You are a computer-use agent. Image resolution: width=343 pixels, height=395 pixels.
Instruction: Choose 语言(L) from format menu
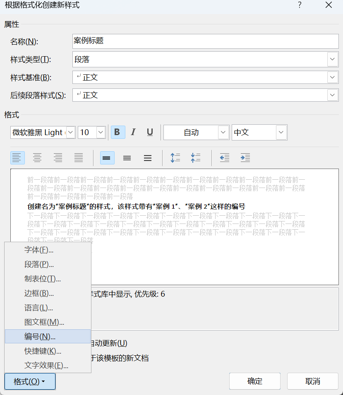point(48,307)
